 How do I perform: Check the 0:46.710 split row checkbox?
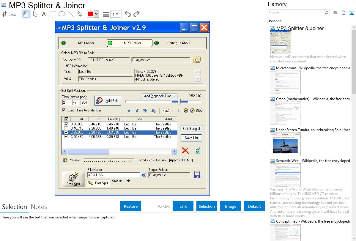66,128
